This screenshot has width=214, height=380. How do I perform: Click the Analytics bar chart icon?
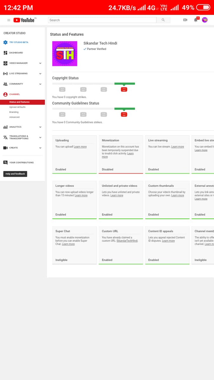point(5,127)
